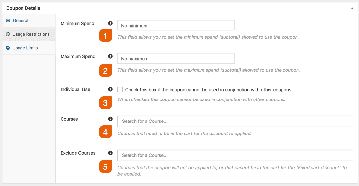Click the Courses field label

pyautogui.click(x=69, y=119)
